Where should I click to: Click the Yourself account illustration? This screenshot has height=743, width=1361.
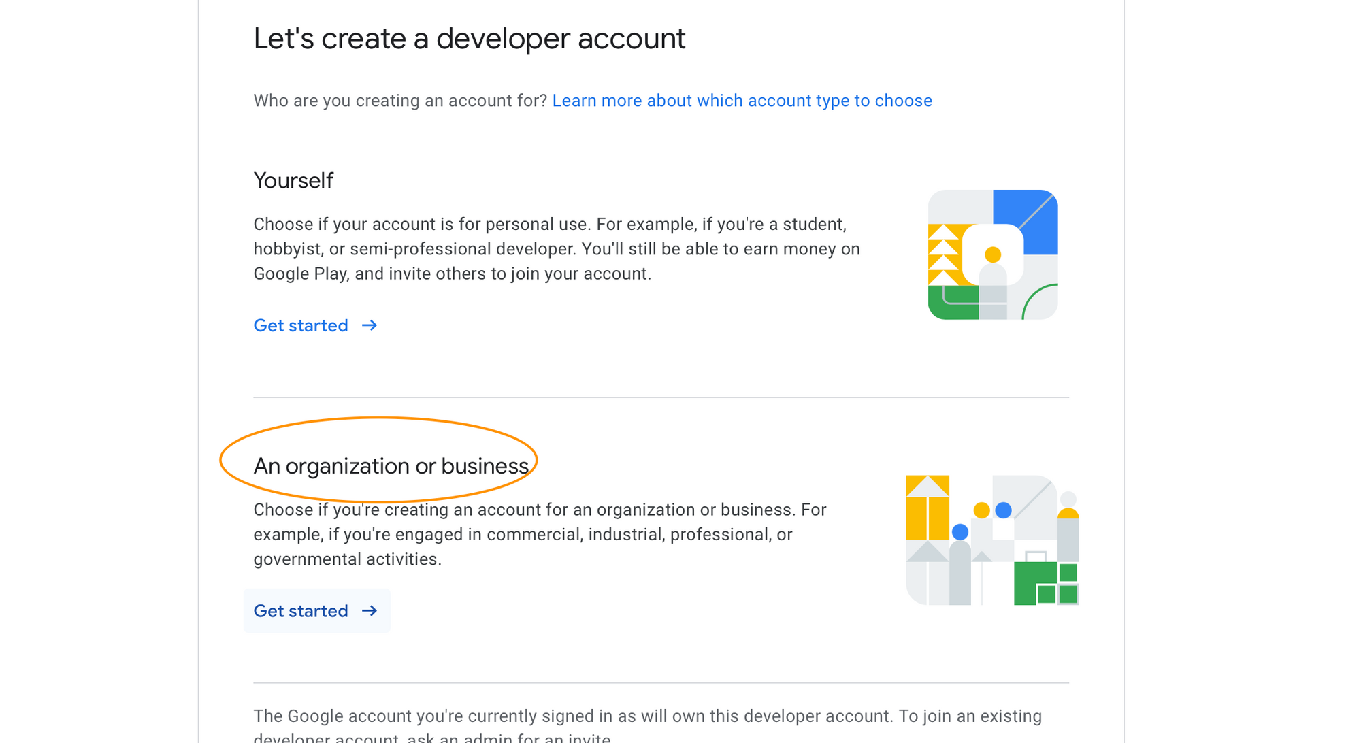point(993,254)
